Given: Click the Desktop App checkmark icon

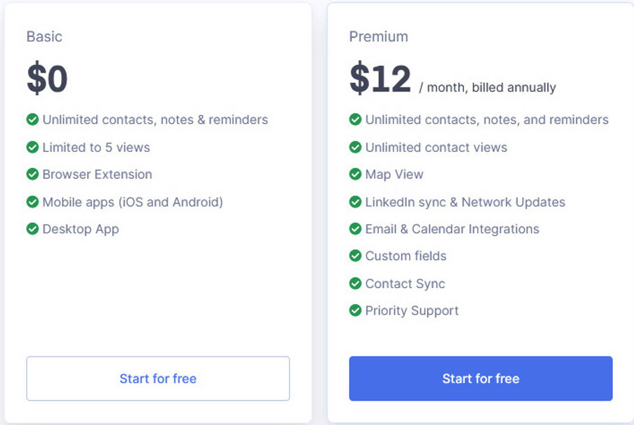Looking at the screenshot, I should (33, 229).
